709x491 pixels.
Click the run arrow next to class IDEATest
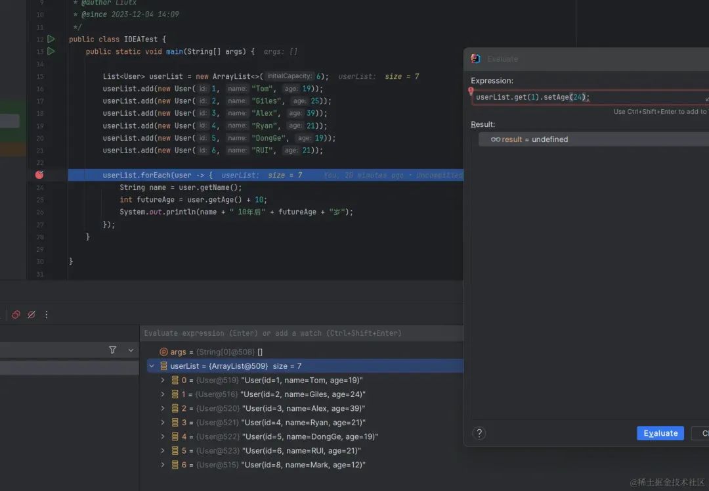tap(51, 39)
